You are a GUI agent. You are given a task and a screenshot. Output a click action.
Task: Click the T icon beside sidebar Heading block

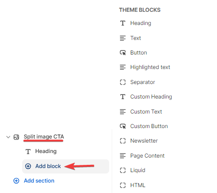click(x=28, y=151)
